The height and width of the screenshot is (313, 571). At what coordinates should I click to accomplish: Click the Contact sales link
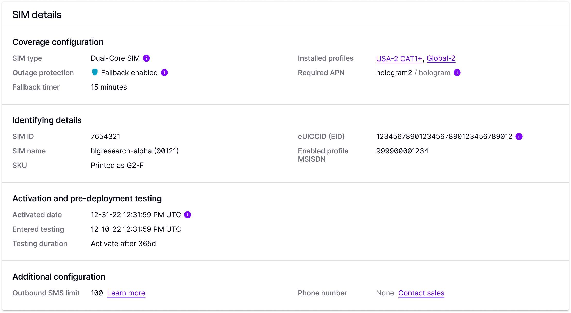pos(421,293)
